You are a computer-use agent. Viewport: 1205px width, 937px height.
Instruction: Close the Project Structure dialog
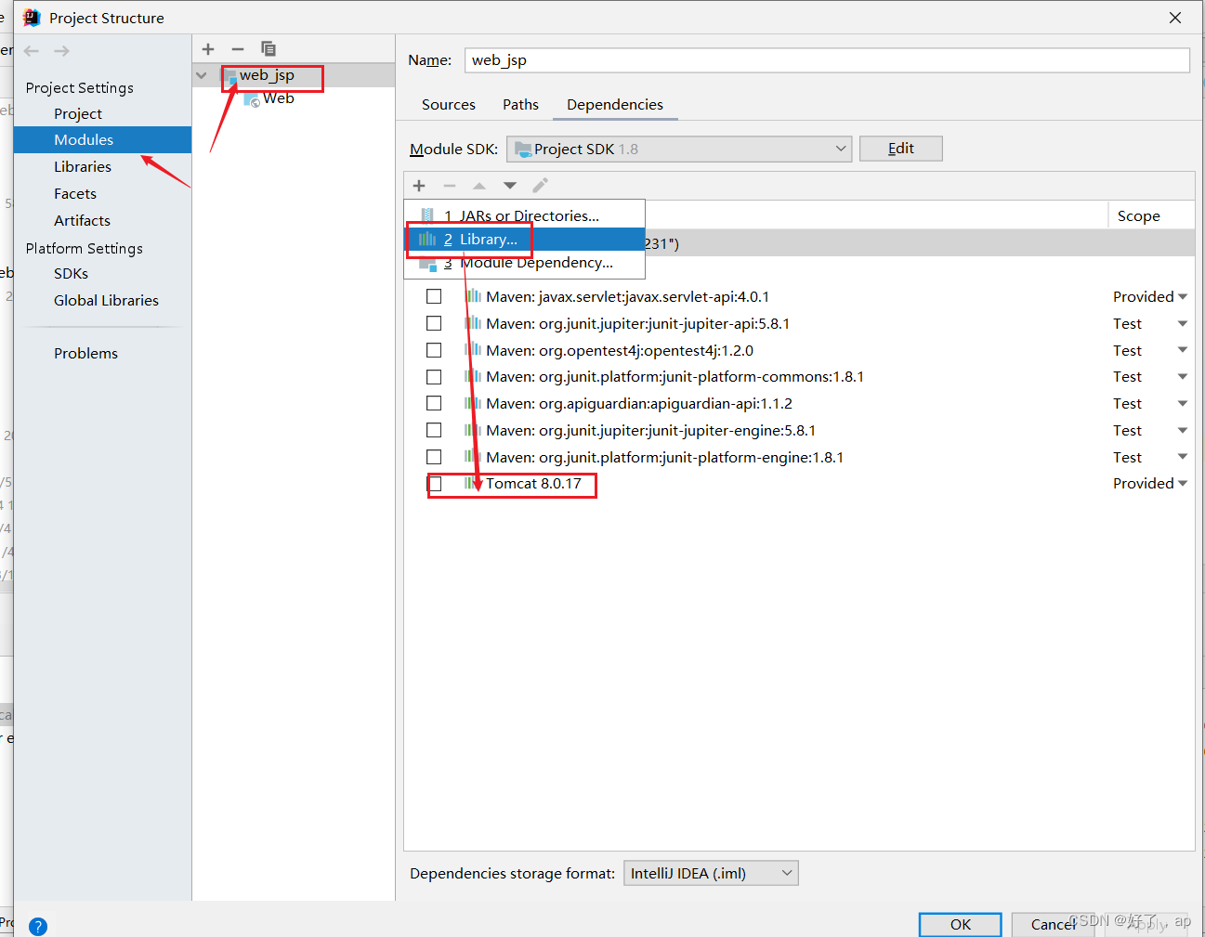[1175, 18]
